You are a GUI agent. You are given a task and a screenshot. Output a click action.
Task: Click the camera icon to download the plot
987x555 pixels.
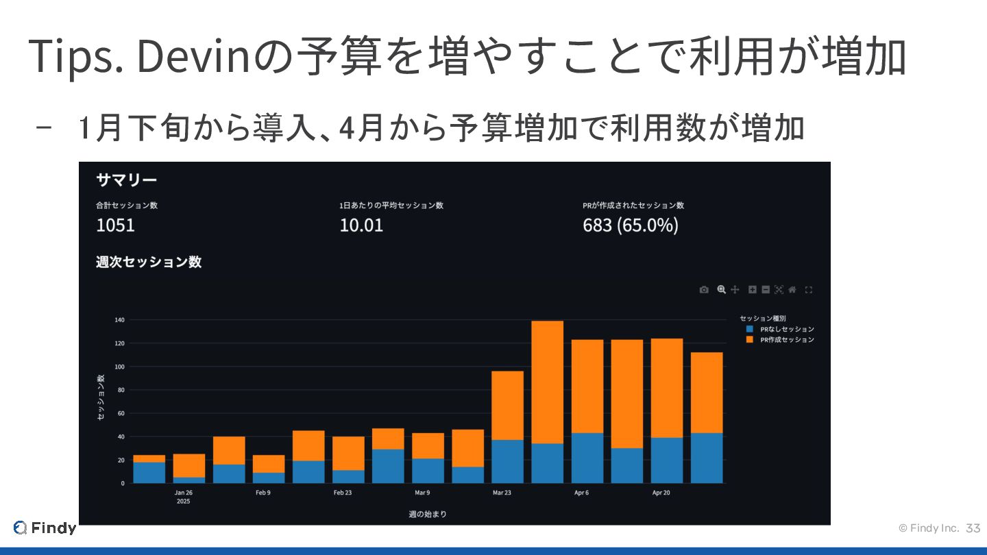704,290
